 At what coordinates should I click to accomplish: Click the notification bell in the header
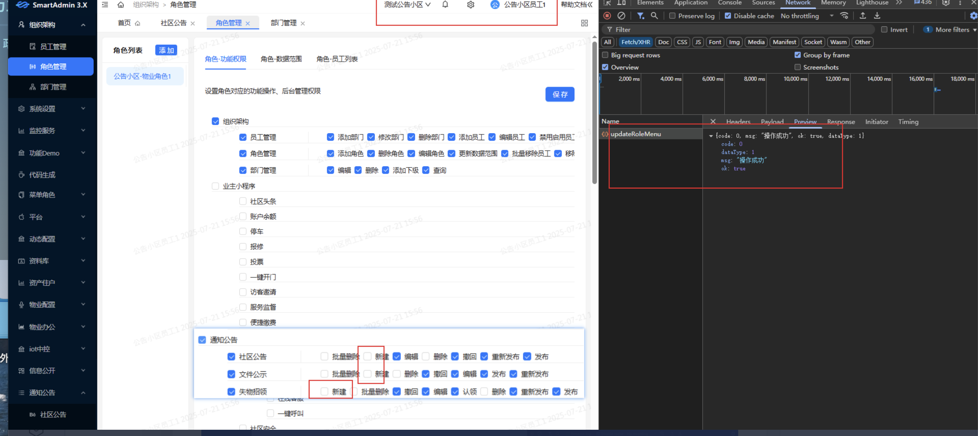pyautogui.click(x=445, y=4)
